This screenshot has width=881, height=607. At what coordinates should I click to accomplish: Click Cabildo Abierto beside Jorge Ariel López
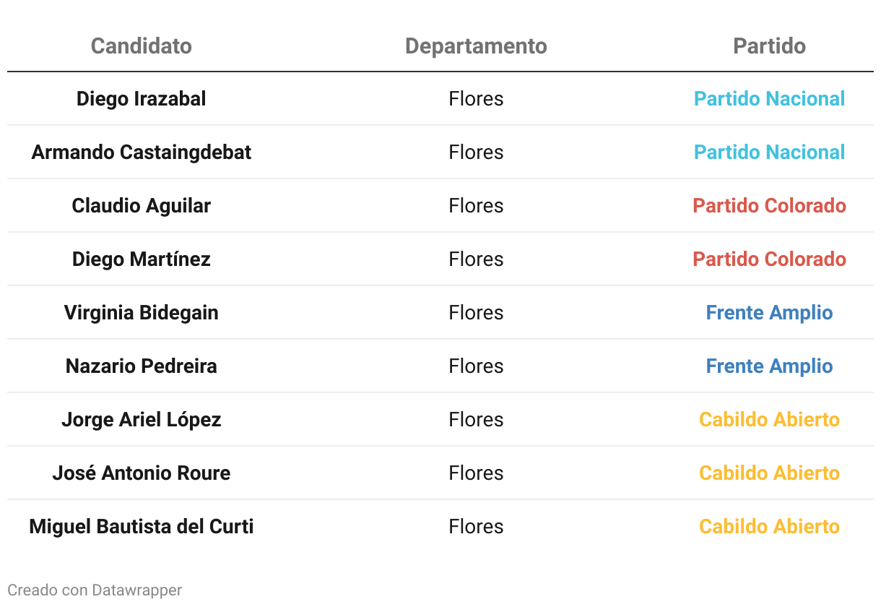pos(769,420)
